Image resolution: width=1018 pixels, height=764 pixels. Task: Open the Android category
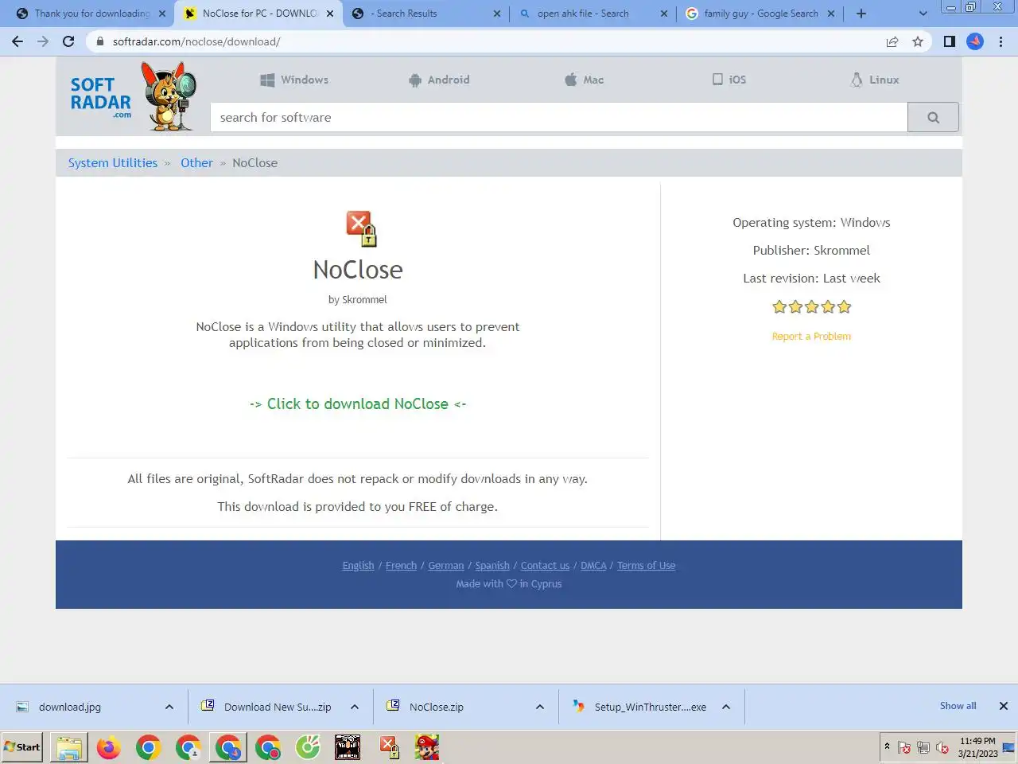439,80
